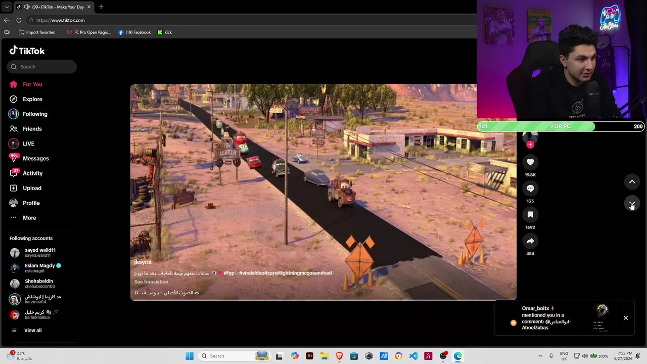Image resolution: width=647 pixels, height=364 pixels.
Task: Open the original sound music link
Action: [167, 293]
